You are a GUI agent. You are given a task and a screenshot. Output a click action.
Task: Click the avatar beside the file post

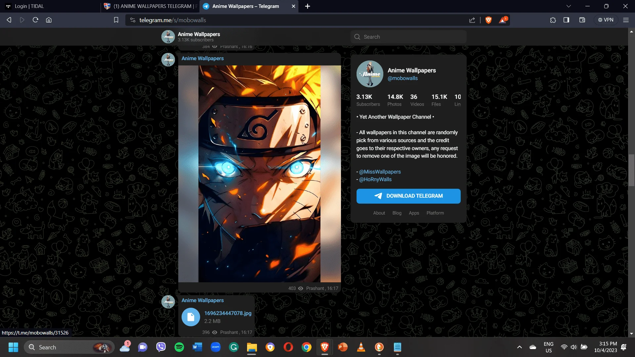coord(168,301)
